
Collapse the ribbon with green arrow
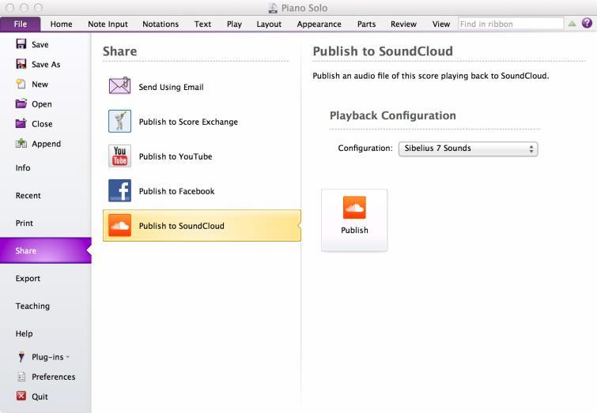point(572,24)
